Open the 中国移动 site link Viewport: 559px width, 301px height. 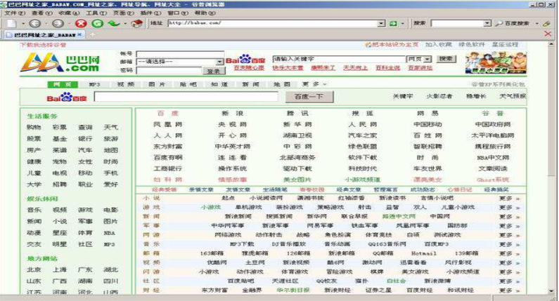click(x=428, y=124)
